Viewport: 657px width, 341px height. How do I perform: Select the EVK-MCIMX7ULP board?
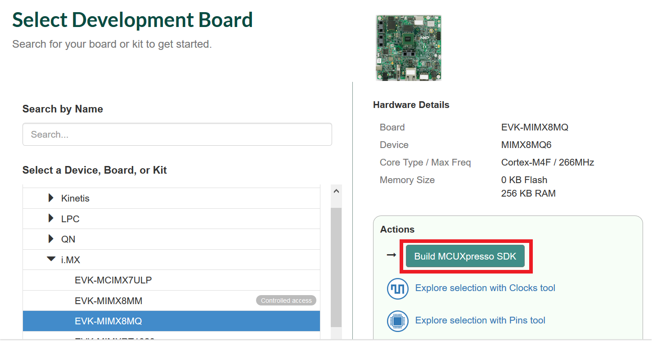113,280
